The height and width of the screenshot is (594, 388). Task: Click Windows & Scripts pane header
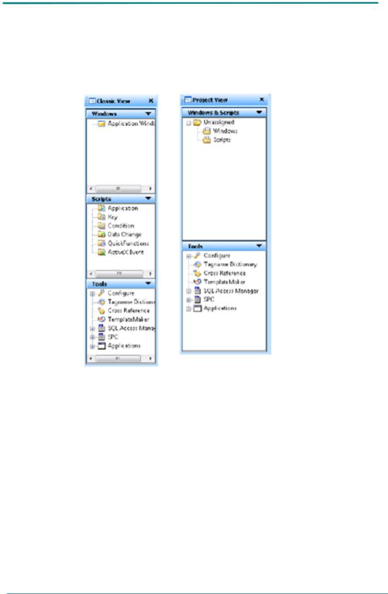tap(224, 112)
